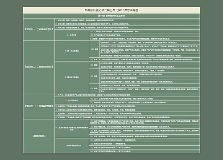
Task: Select the 二、世界市场的形成过程 cell
Action: point(72,145)
